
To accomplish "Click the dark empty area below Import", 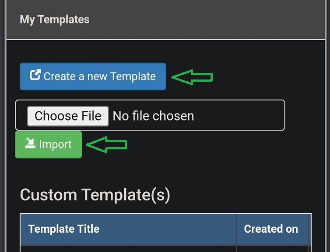I will click(164, 171).
